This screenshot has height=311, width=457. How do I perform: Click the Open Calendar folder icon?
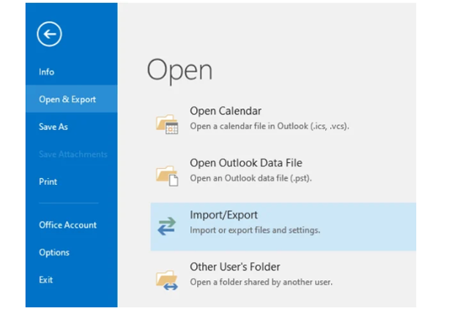(167, 124)
